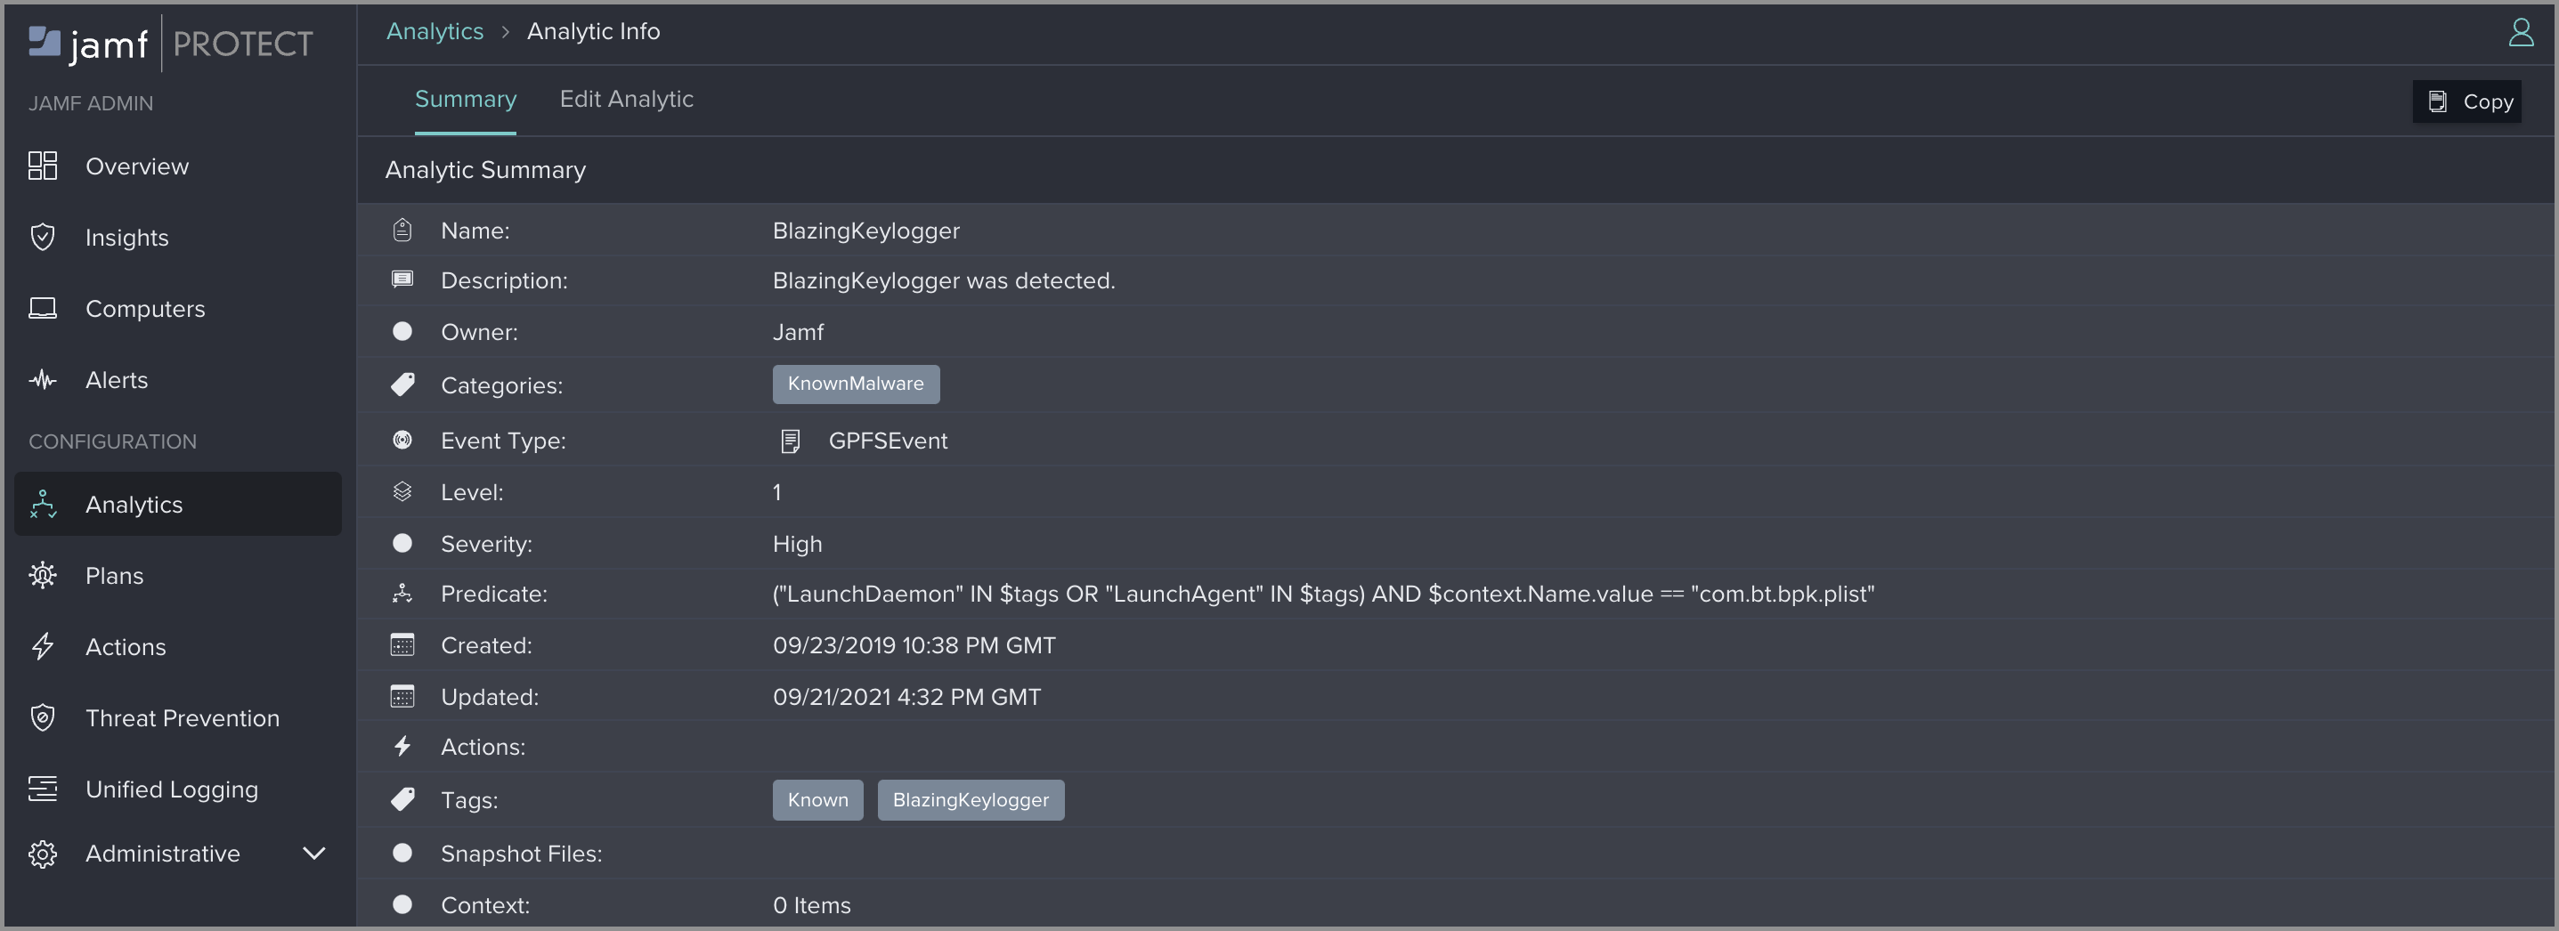Click the GPFSEvent event type text
The height and width of the screenshot is (931, 2559).
888,441
